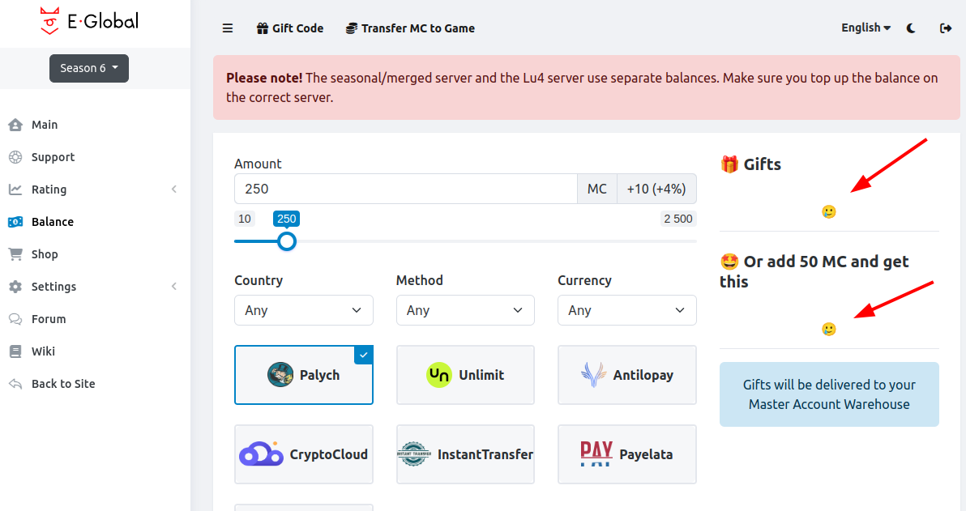Click the Amount input field

[x=405, y=189]
